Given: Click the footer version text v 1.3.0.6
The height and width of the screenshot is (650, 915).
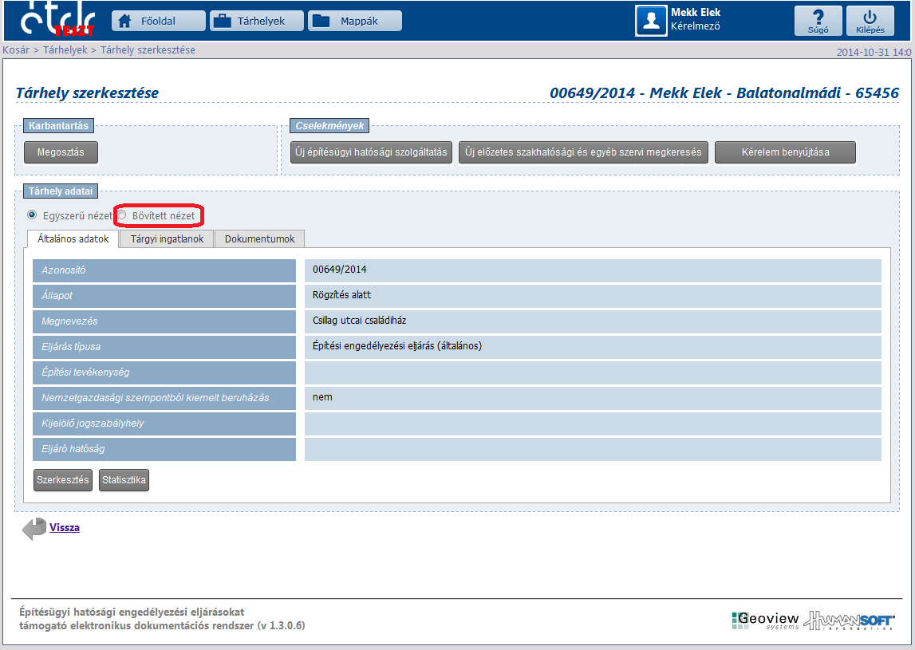Looking at the screenshot, I should click(x=282, y=625).
